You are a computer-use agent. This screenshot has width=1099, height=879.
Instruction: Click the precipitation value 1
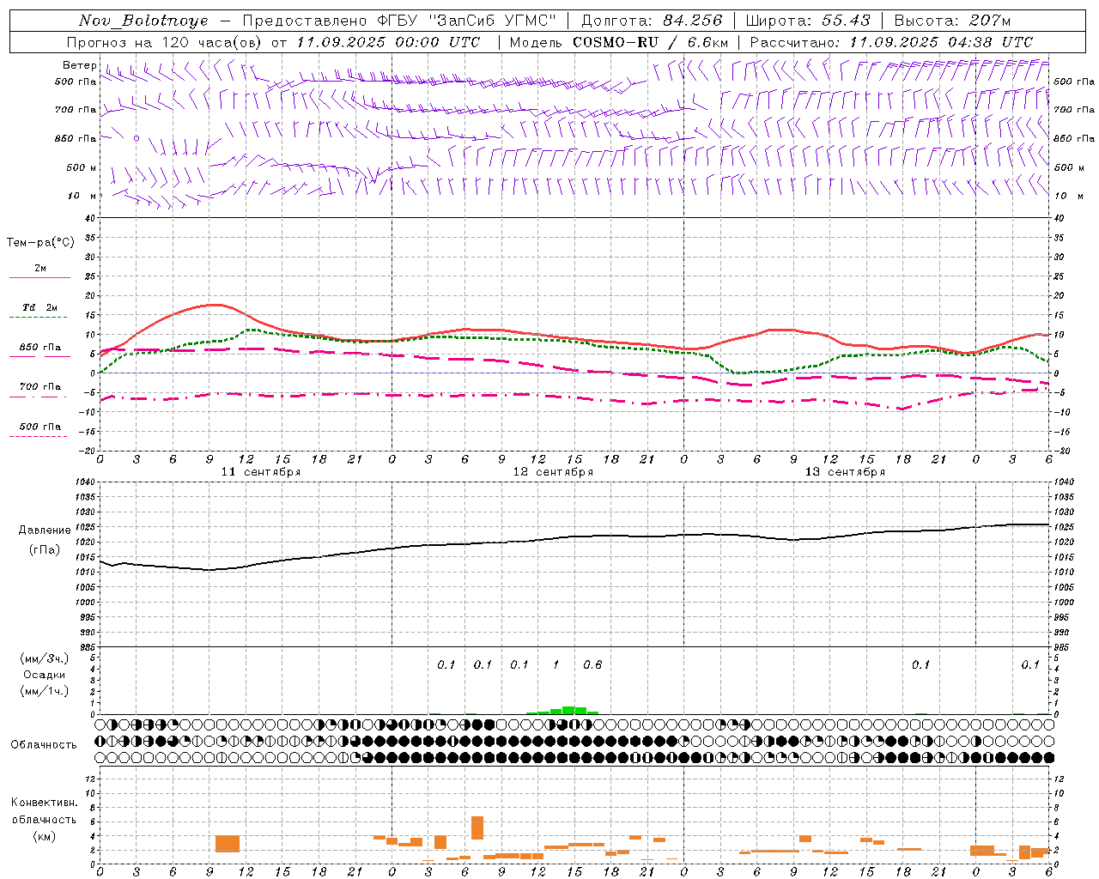[556, 664]
